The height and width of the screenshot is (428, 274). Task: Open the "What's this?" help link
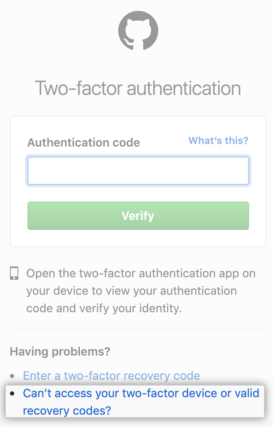point(218,141)
